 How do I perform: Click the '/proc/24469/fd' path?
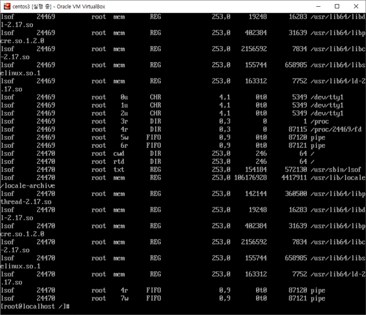(x=336, y=130)
